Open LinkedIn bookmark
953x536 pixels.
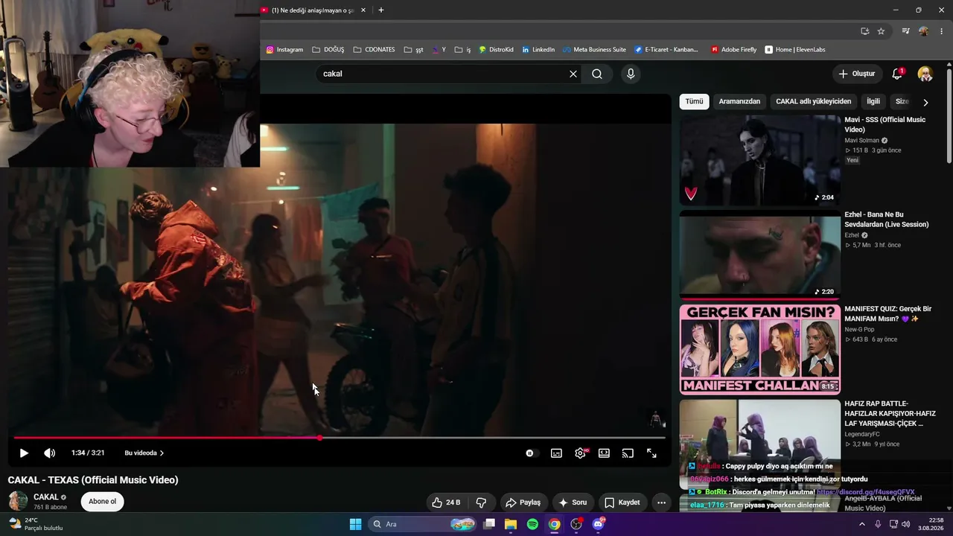pyautogui.click(x=538, y=50)
